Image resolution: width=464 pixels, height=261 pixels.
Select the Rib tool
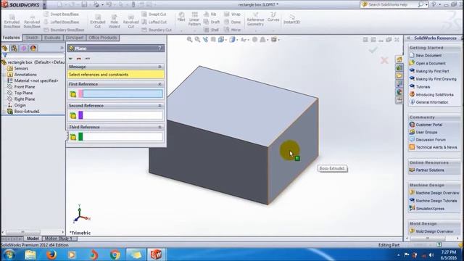point(210,14)
